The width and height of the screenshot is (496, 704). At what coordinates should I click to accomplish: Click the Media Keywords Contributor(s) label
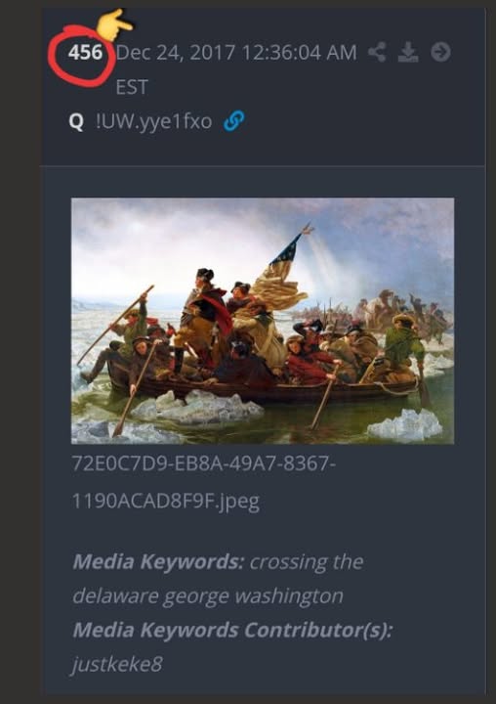click(232, 630)
